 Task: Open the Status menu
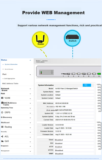point(4,60)
